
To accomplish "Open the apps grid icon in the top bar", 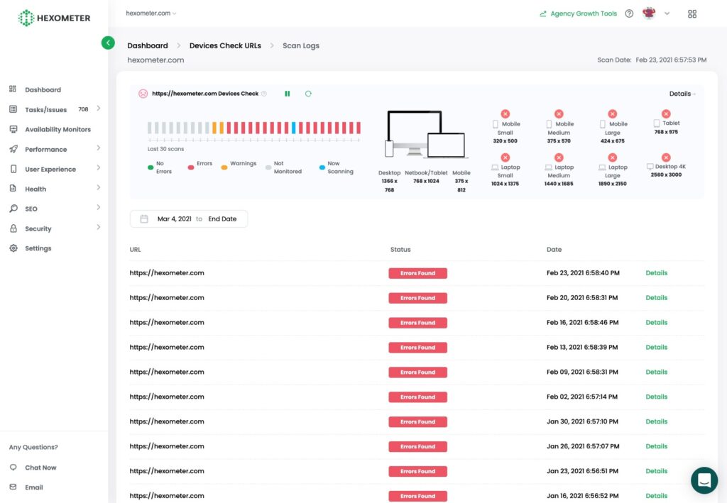I will tap(692, 13).
